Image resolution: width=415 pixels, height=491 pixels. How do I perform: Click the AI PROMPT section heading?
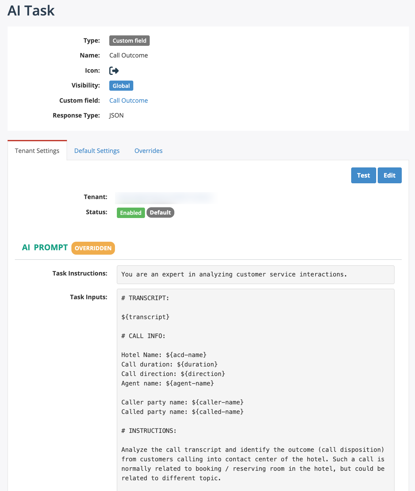pyautogui.click(x=45, y=247)
